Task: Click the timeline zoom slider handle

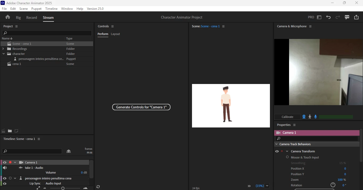Action: (x=63, y=188)
